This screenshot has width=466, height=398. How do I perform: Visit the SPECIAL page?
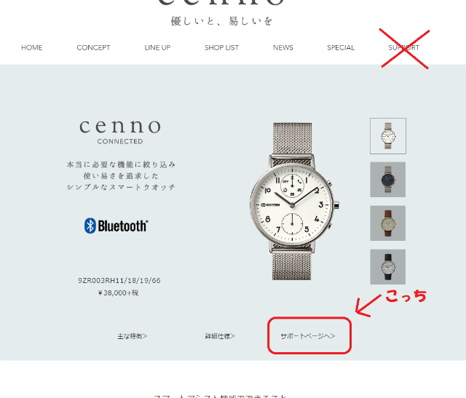[x=341, y=47]
